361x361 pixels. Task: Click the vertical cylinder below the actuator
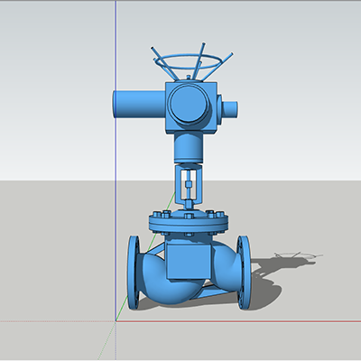pyautogui.click(x=189, y=148)
